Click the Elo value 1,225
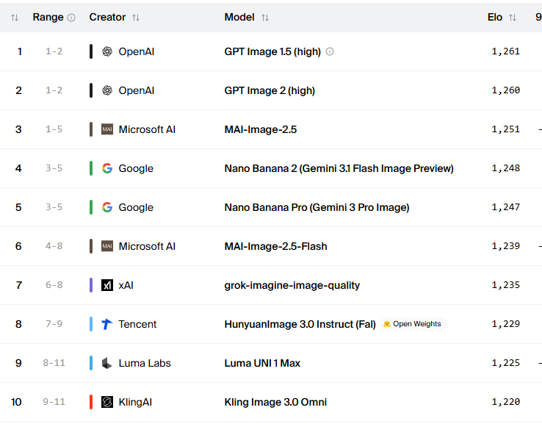This screenshot has height=424, width=542. (x=506, y=363)
